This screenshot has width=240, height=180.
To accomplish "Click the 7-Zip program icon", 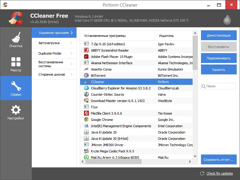I will 86,44.
